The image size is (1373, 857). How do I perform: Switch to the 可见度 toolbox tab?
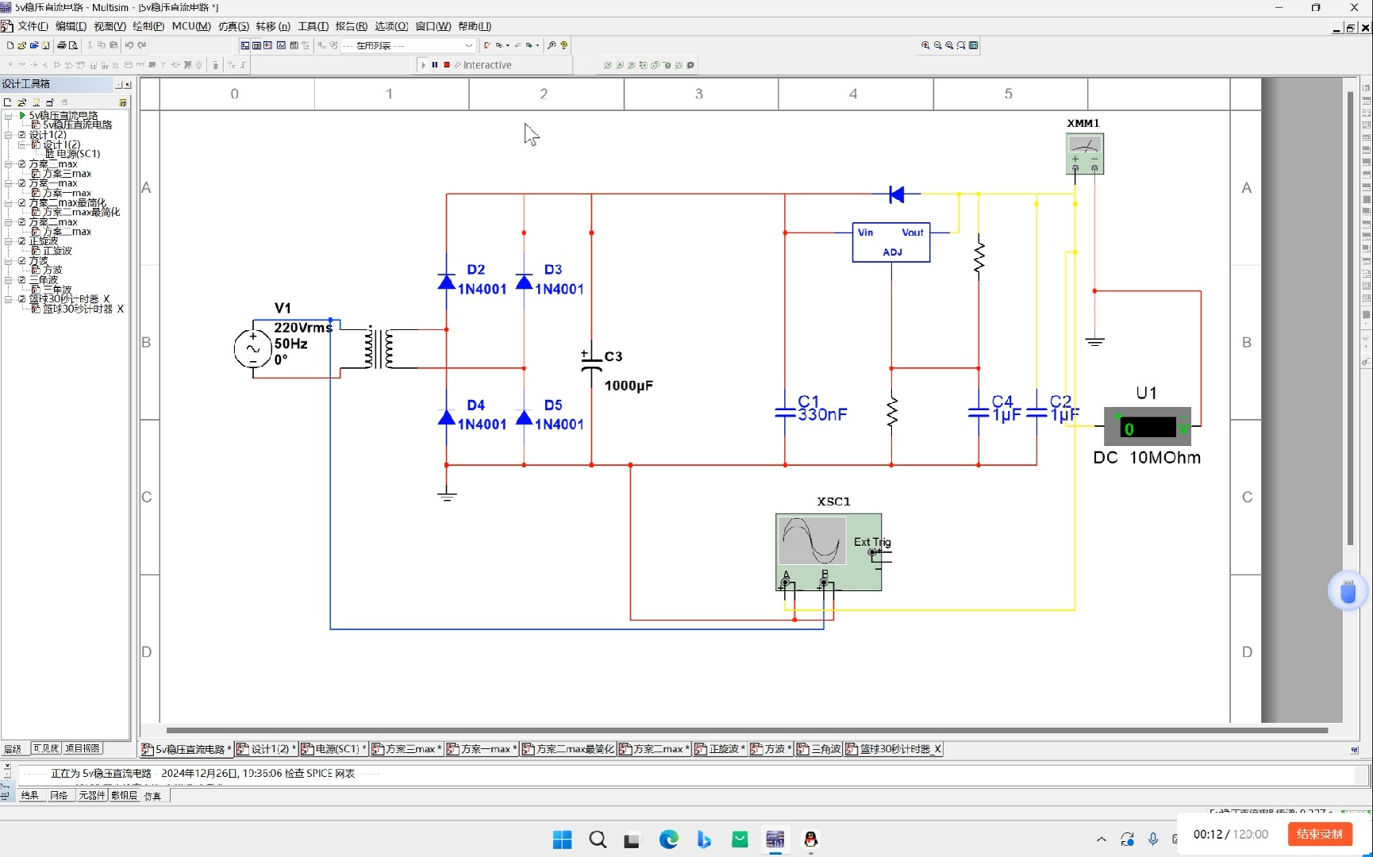click(45, 748)
